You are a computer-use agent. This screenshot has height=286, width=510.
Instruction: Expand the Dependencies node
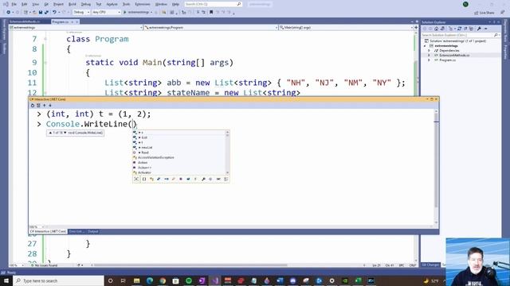(430, 51)
